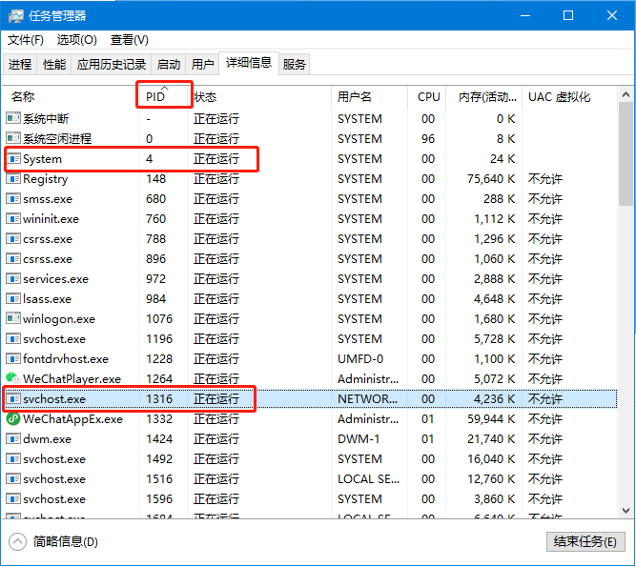This screenshot has width=636, height=567.
Task: Sort by CPU column header
Action: [428, 97]
